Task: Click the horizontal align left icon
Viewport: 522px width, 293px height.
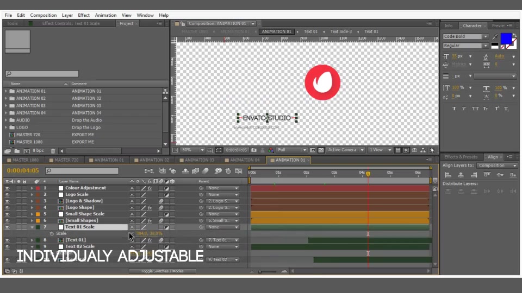Action: point(449,175)
